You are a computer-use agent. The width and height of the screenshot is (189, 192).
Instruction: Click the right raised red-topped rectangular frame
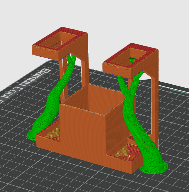tap(130, 60)
